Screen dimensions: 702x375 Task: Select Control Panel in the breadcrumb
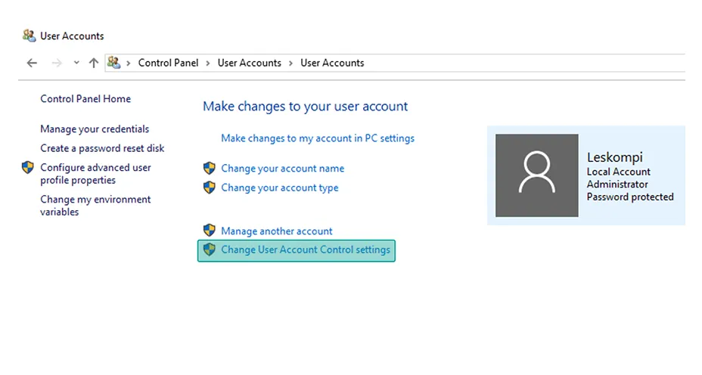tap(168, 63)
